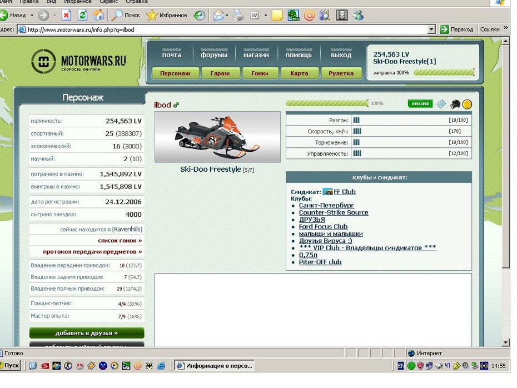
Task: Open the Research books toolbar icon
Action: (x=325, y=15)
